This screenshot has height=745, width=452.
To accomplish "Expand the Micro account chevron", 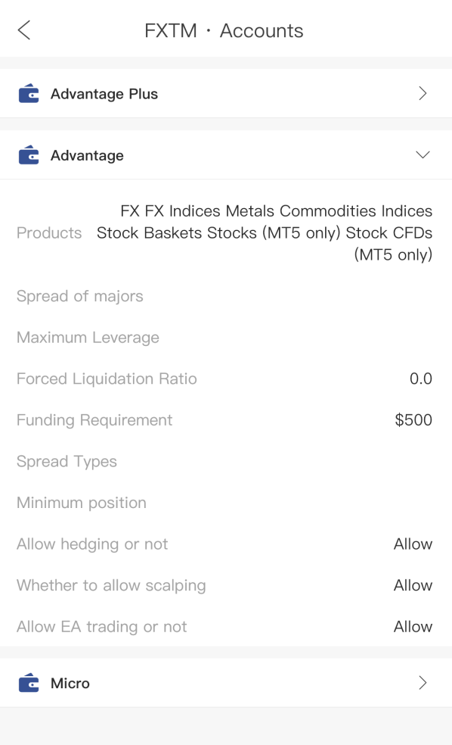I will [423, 683].
